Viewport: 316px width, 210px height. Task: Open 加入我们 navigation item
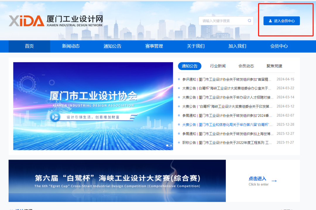pos(237,46)
